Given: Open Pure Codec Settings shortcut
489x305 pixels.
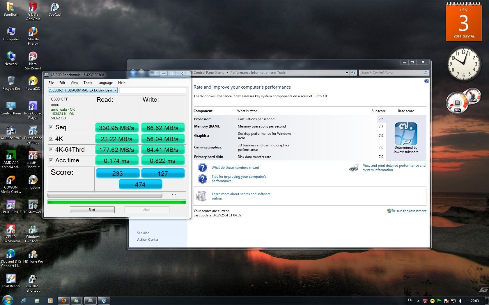Looking at the screenshot, I should (33, 135).
